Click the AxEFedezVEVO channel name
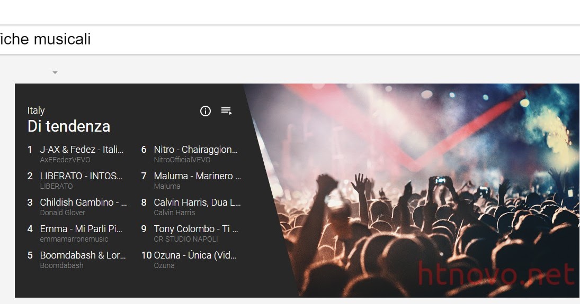This screenshot has width=580, height=304. 65,160
